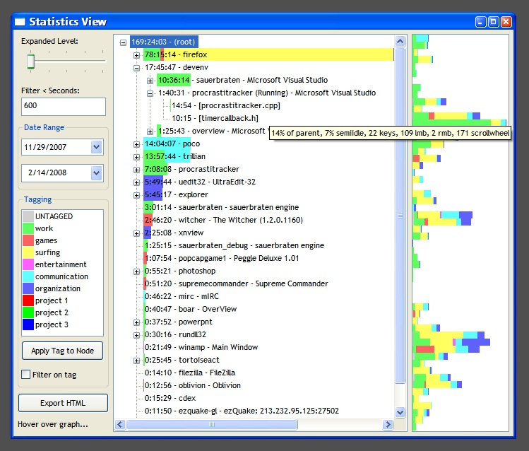Viewport: 529px width, 451px height.
Task: Expand the poco tree node
Action: (x=136, y=144)
